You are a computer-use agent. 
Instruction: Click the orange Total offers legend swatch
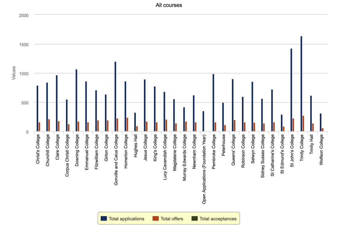click(x=155, y=219)
